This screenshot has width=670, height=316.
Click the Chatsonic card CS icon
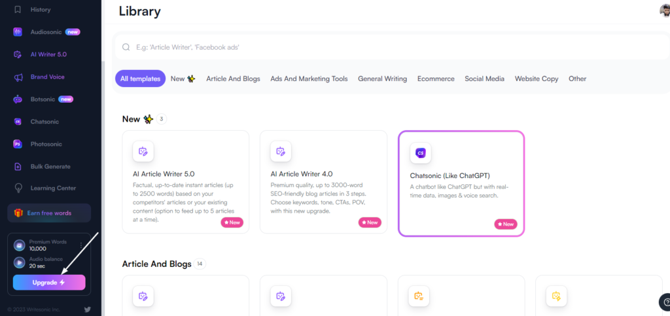421,153
